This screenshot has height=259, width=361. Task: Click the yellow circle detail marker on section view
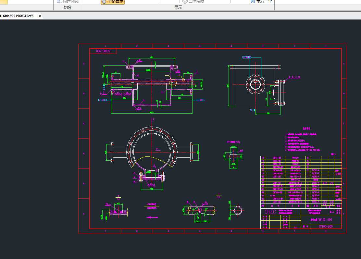(x=173, y=82)
